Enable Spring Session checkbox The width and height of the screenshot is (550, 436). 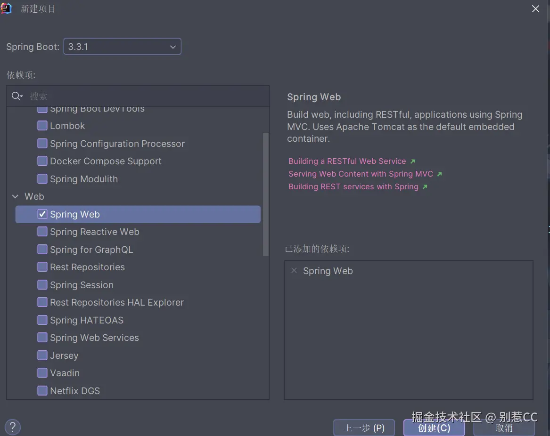coord(42,284)
